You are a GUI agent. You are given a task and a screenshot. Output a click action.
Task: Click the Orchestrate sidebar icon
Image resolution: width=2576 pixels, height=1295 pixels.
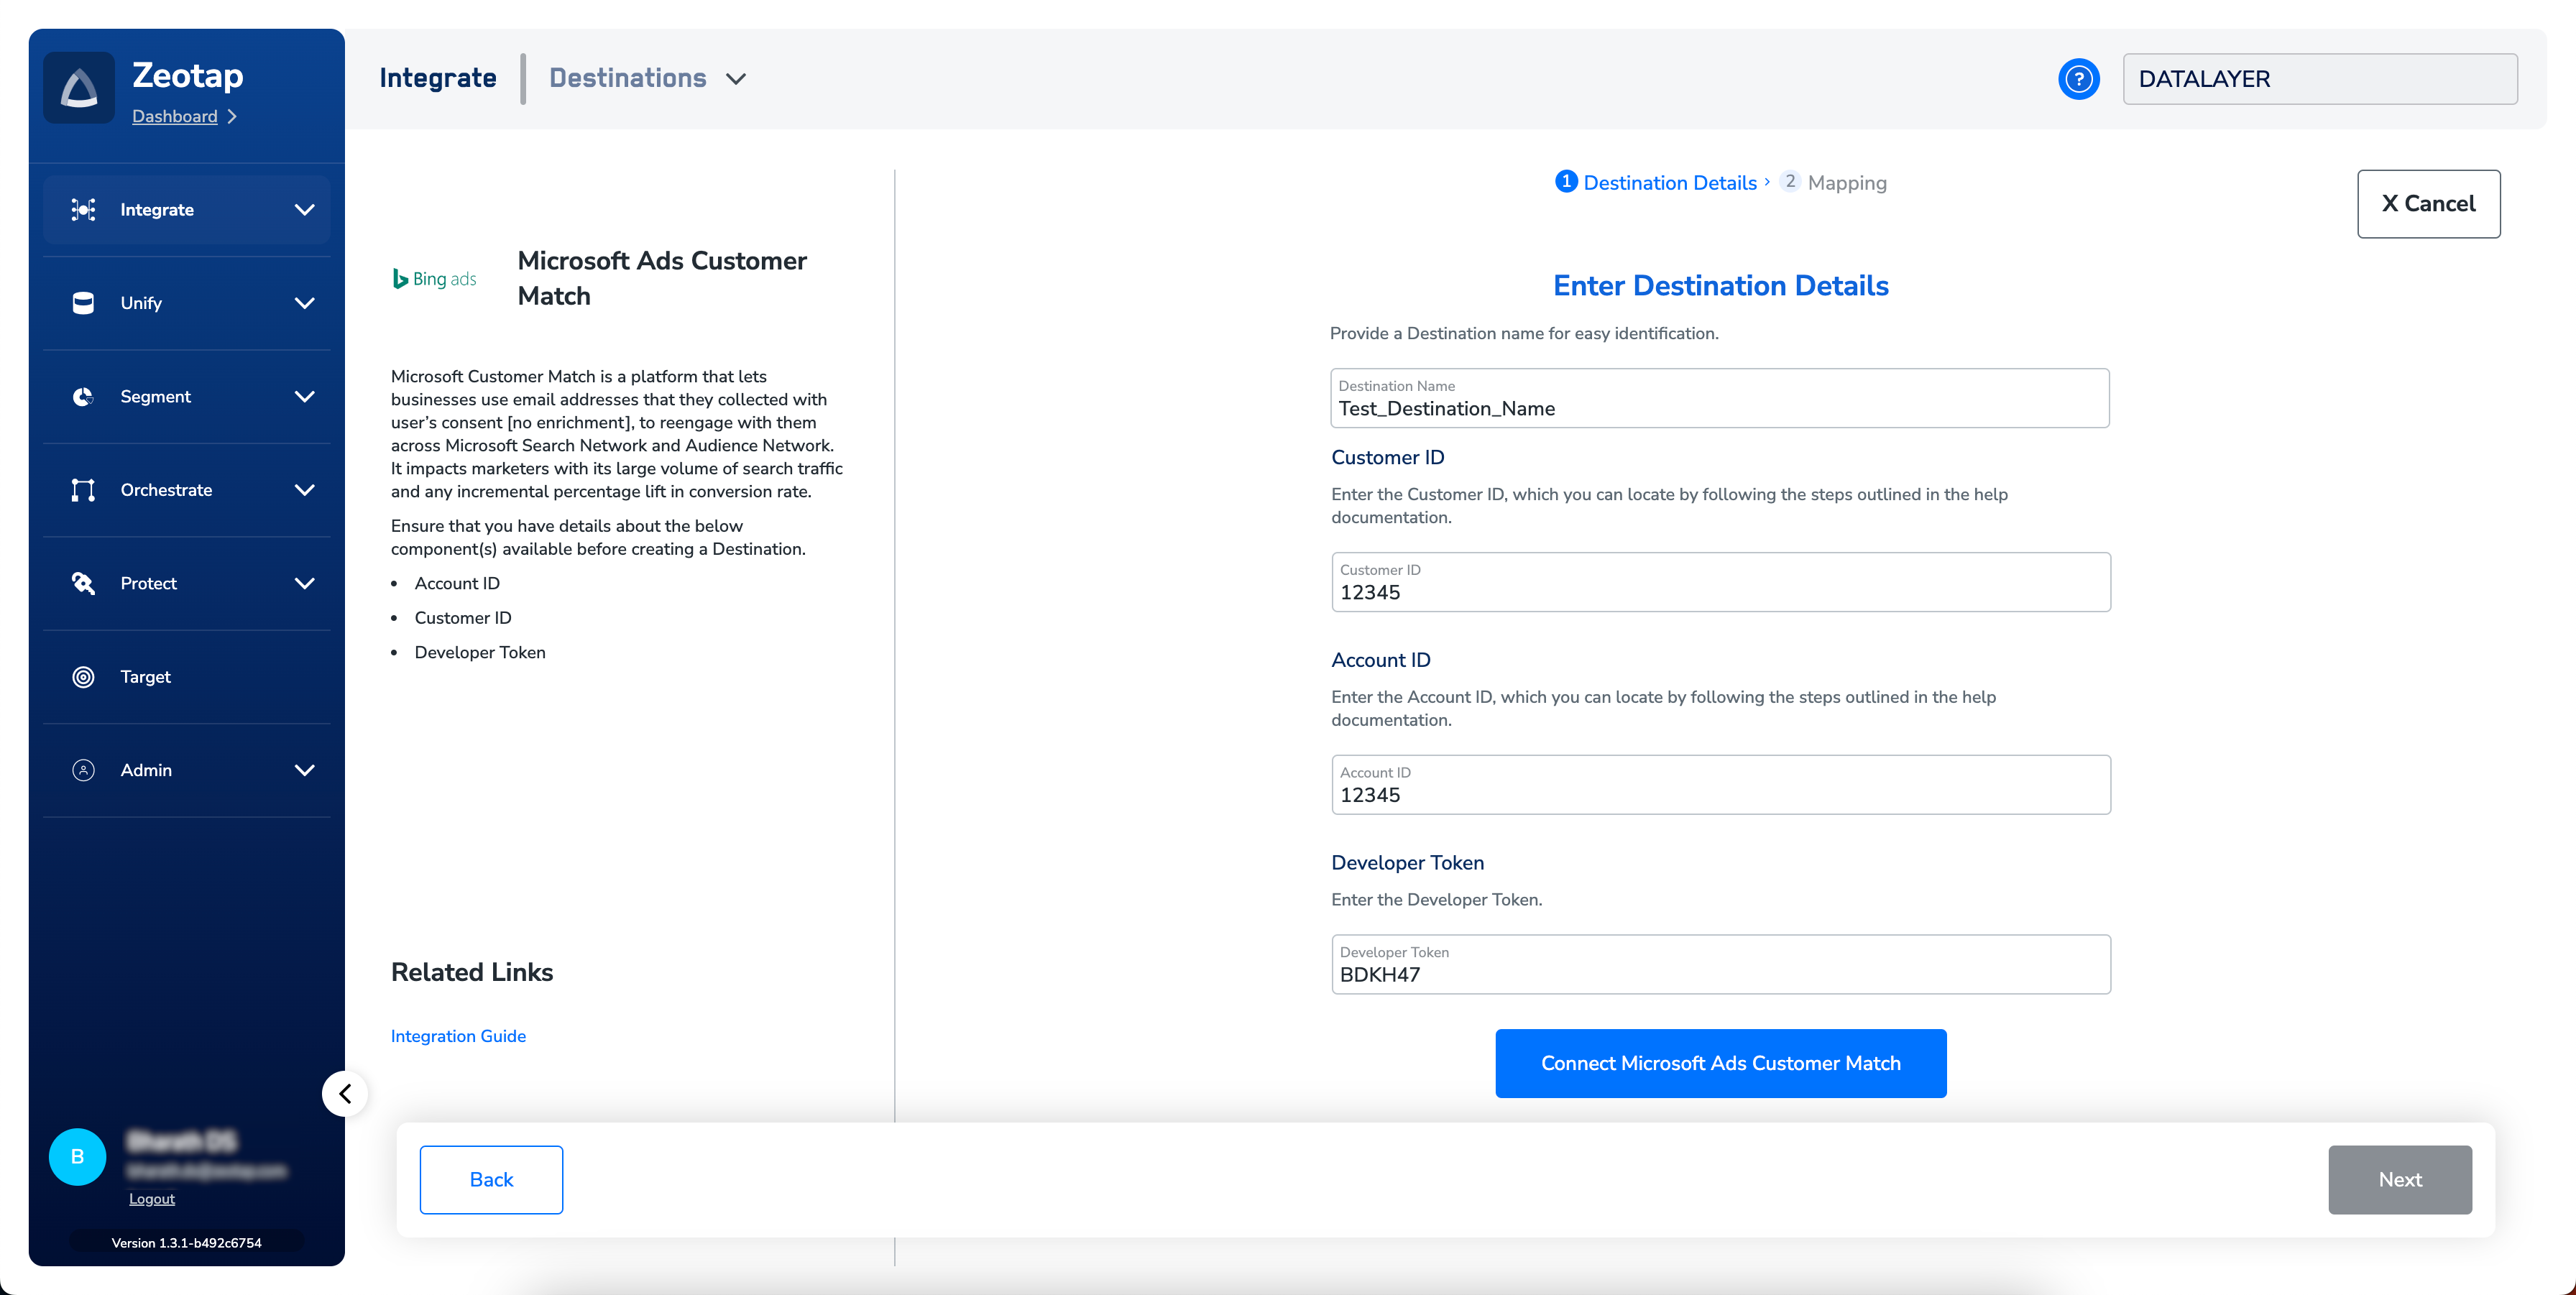coord(83,490)
